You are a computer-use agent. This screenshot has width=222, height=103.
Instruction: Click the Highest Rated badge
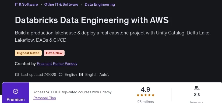click(28, 53)
